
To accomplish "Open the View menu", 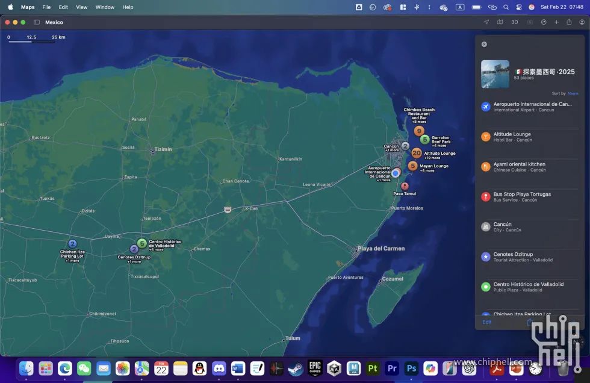I will click(x=82, y=7).
